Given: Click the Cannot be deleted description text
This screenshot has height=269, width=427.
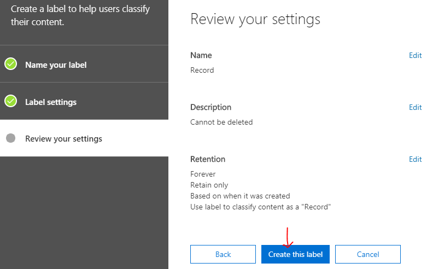Looking at the screenshot, I should click(x=221, y=122).
